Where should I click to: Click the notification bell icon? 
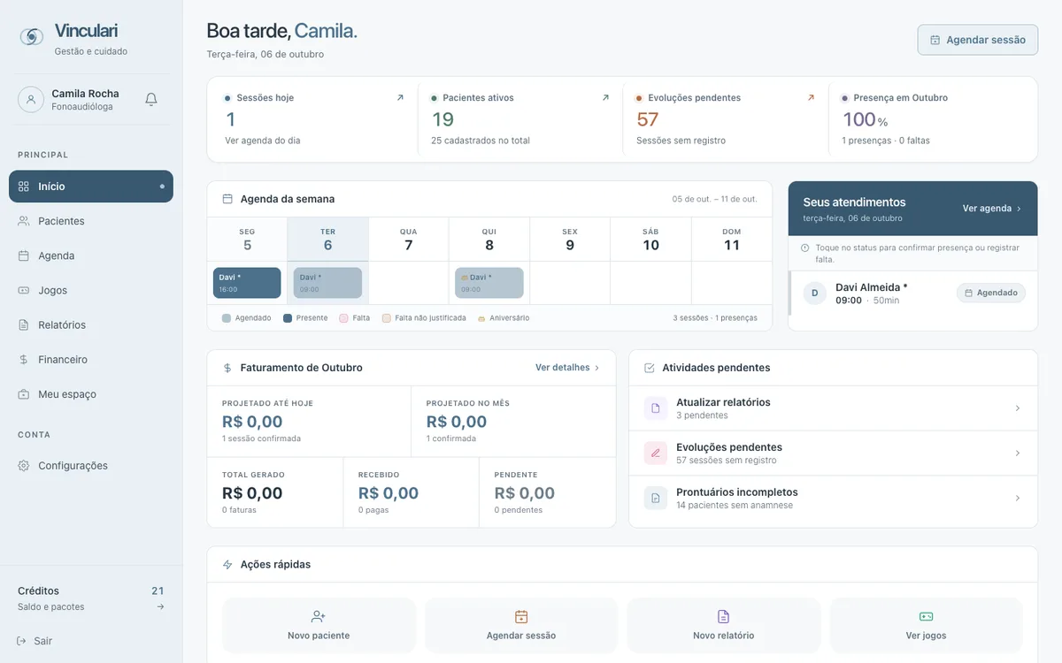click(151, 99)
